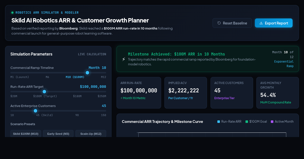Click the $250M ARR tick label

[102, 96]
